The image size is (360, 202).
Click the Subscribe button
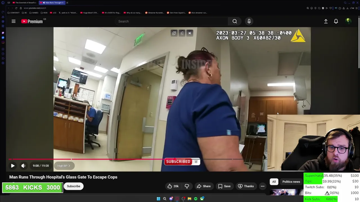pos(73,186)
